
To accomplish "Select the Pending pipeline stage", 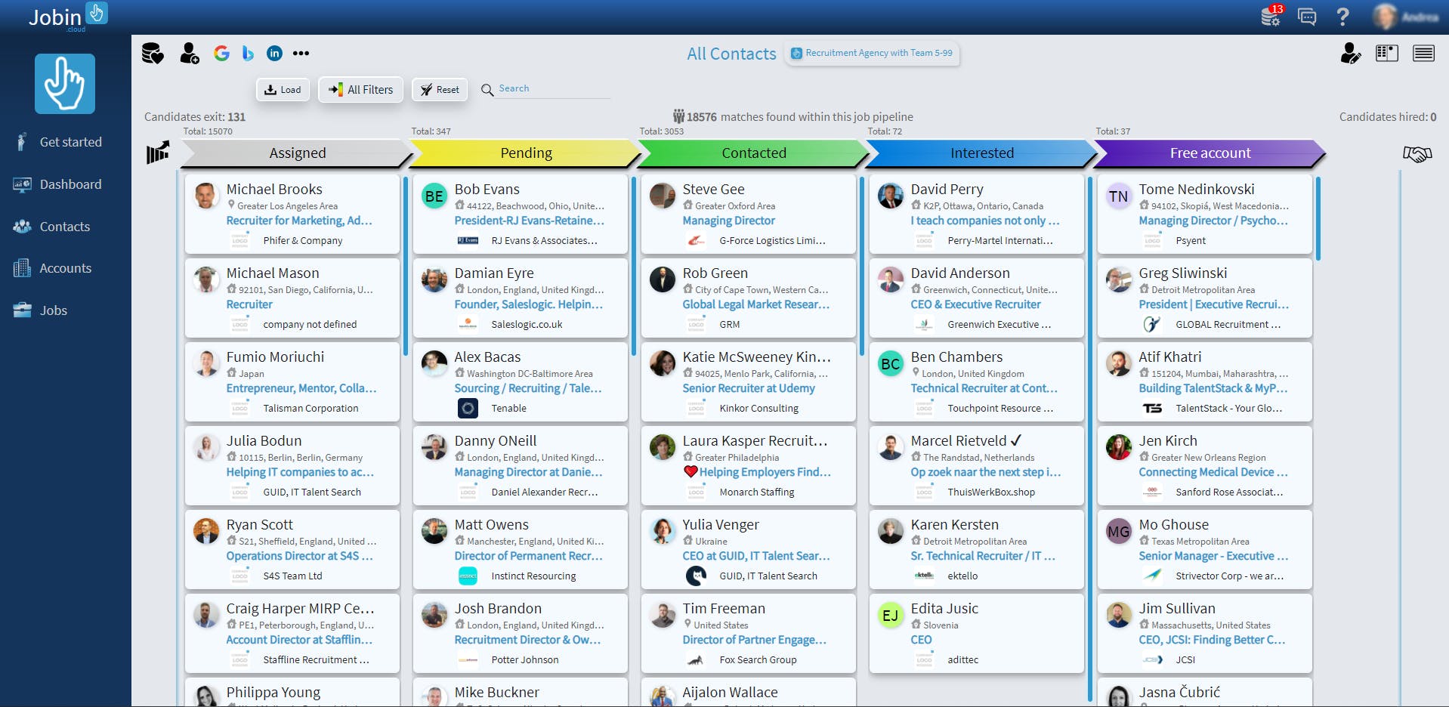I will (526, 153).
